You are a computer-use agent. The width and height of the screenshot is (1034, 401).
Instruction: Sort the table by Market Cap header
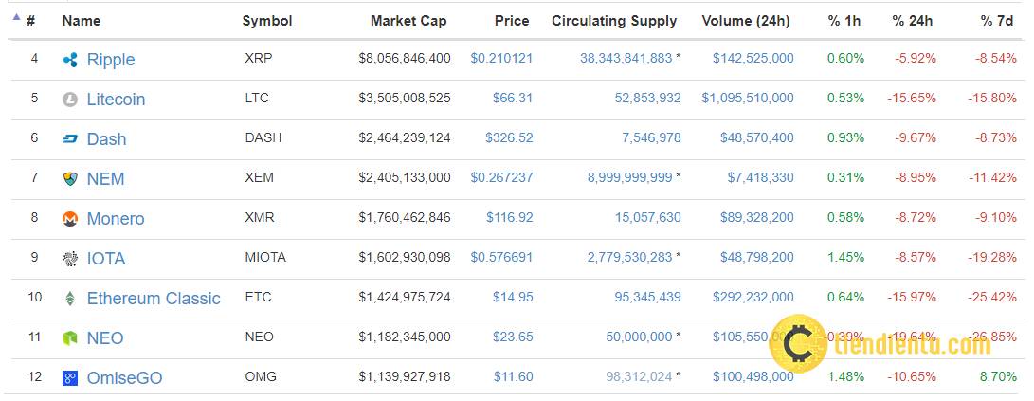pyautogui.click(x=408, y=21)
